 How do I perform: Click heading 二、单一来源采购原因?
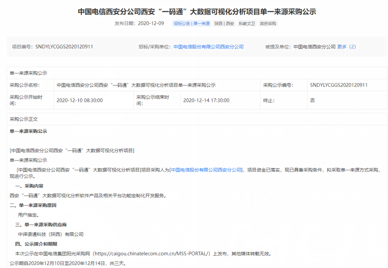pos(33,205)
